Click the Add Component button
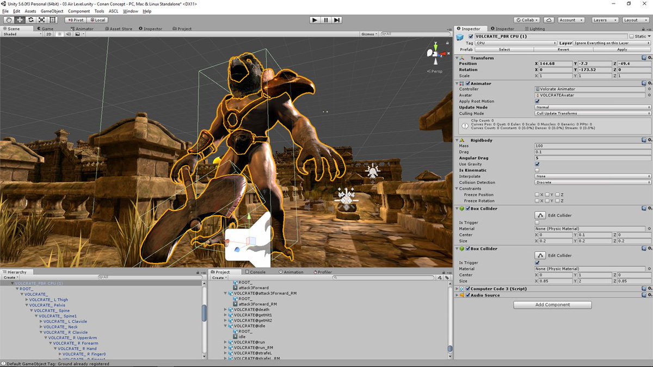This screenshot has width=653, height=367. click(x=553, y=304)
